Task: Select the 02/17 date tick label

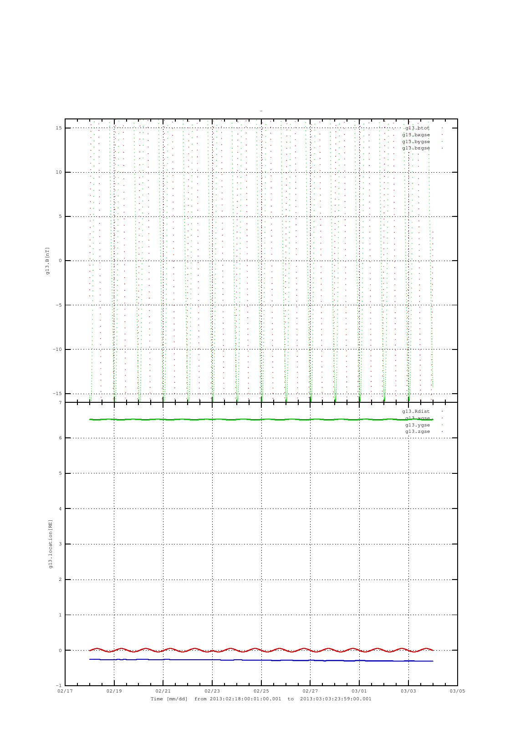Action: point(65,691)
